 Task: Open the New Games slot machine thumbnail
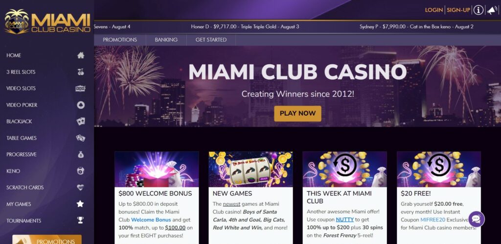pos(250,169)
